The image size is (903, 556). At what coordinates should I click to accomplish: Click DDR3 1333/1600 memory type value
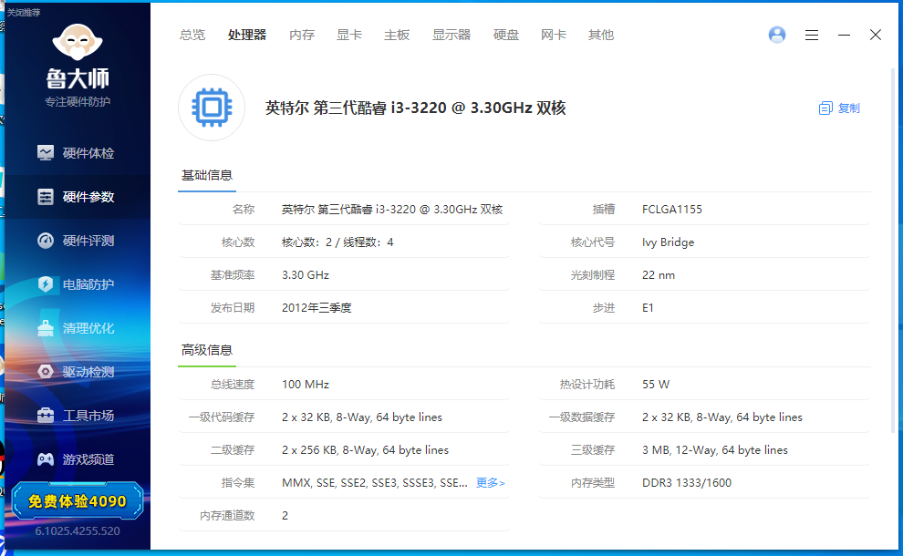tap(687, 483)
